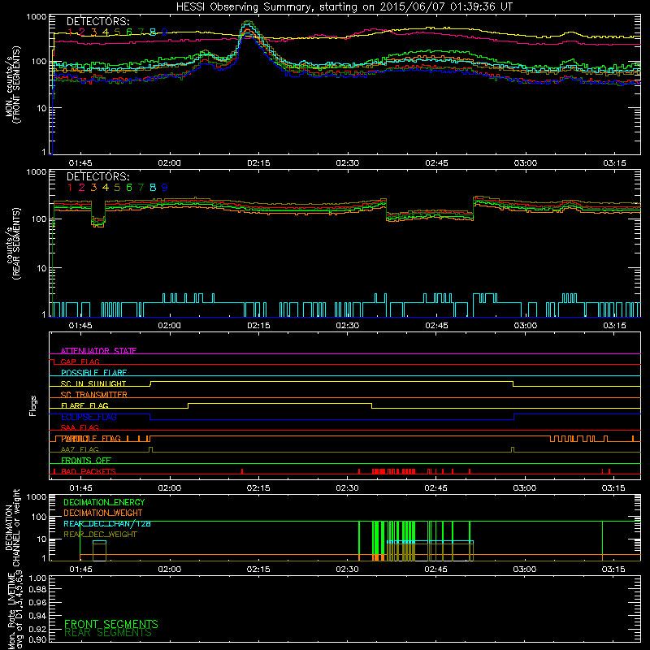Click the Mon. Rate LIVETIME axis title
Image resolution: width=650 pixels, height=650 pixels.
pos(14,609)
